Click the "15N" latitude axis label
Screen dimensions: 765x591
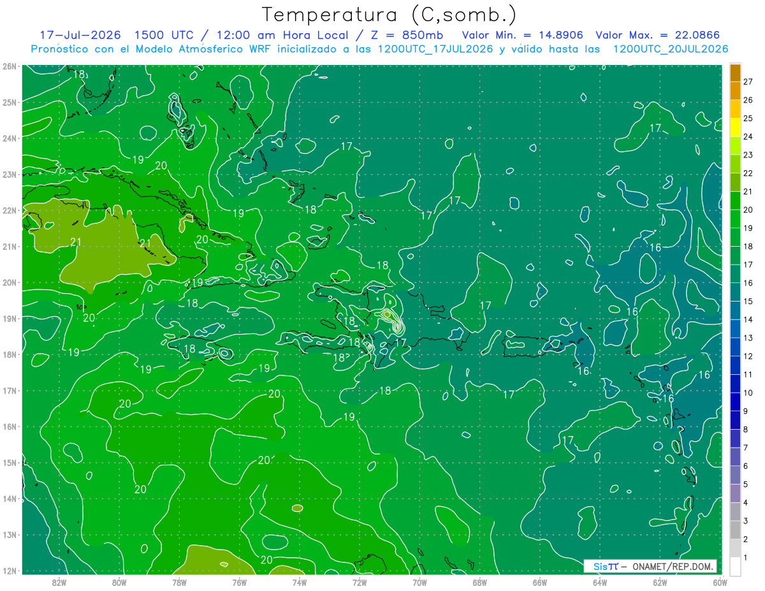9,462
